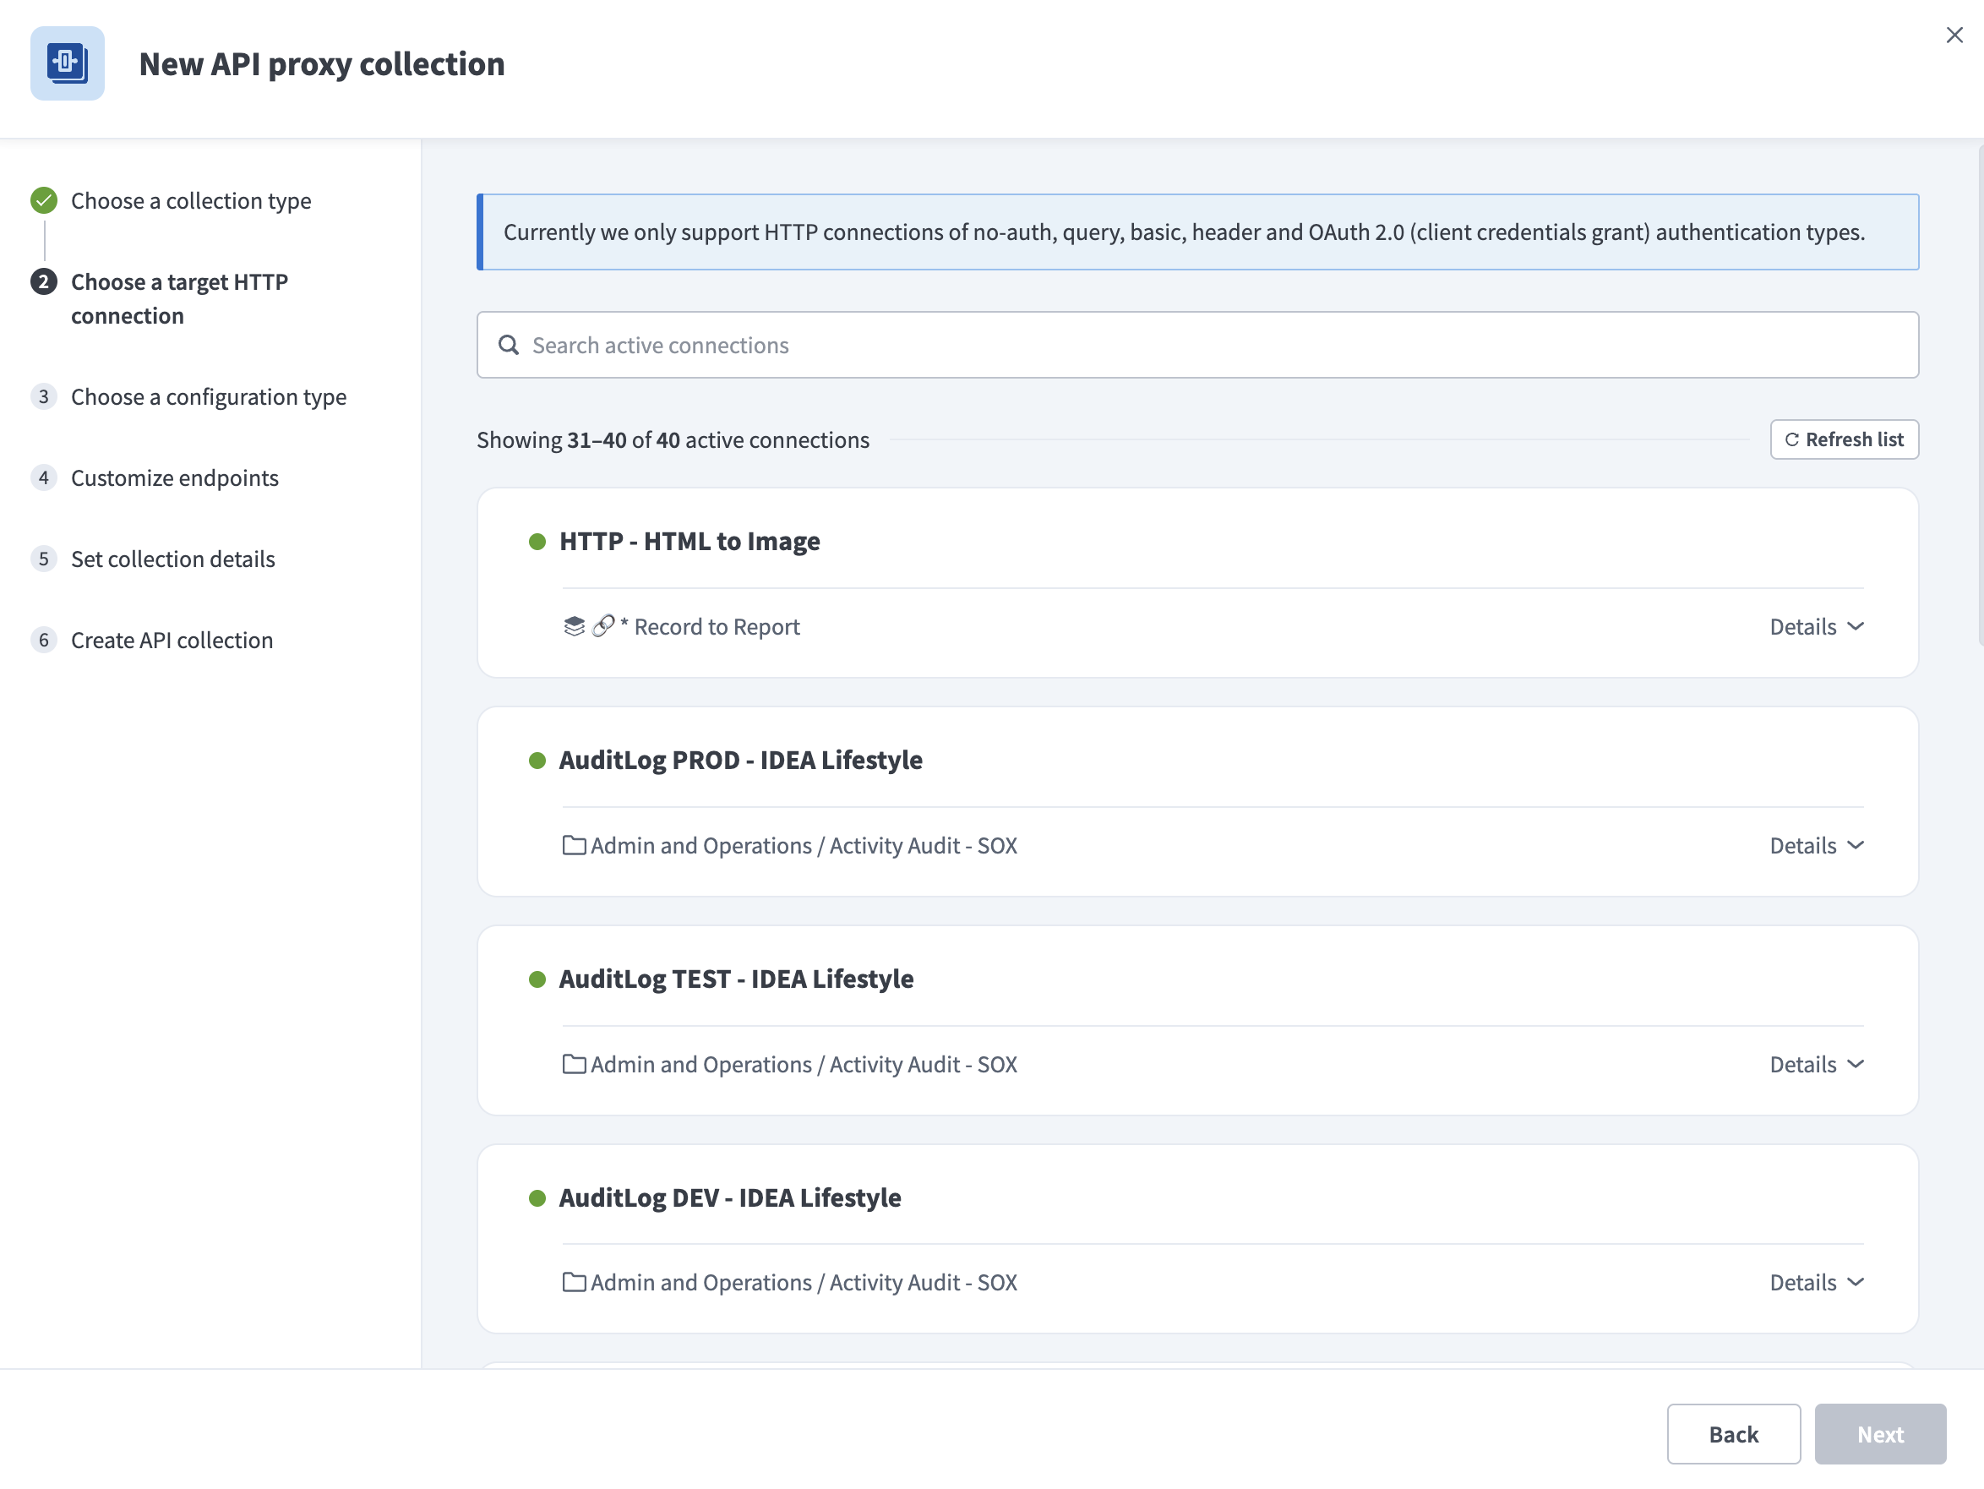Select the Choose a configuration type step

208,396
